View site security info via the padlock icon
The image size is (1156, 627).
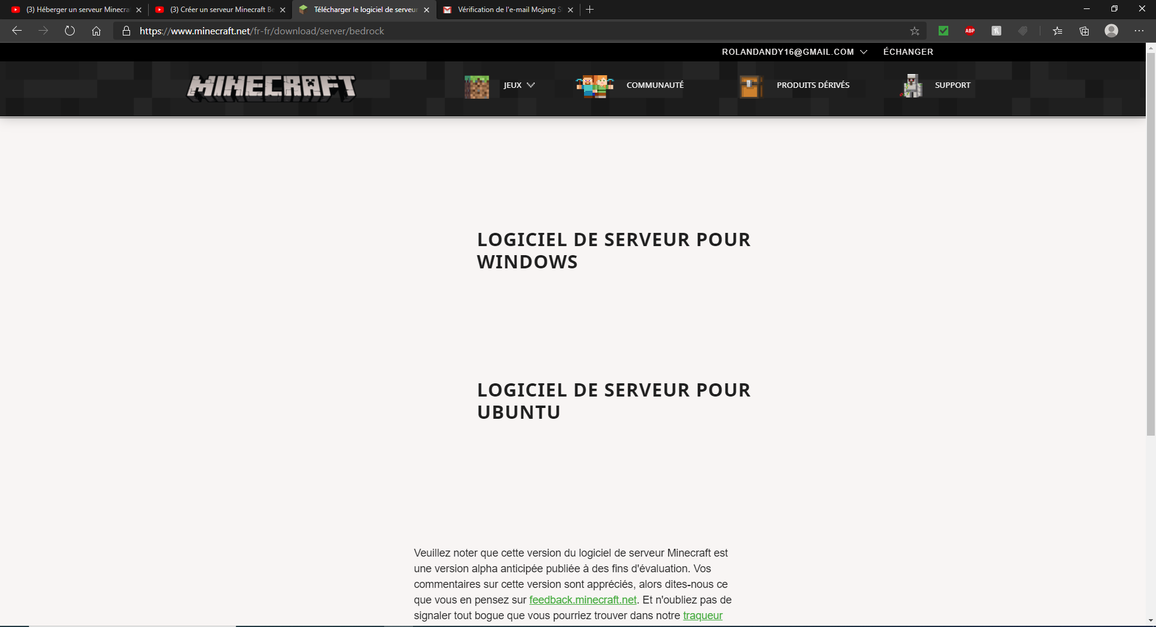pyautogui.click(x=126, y=31)
